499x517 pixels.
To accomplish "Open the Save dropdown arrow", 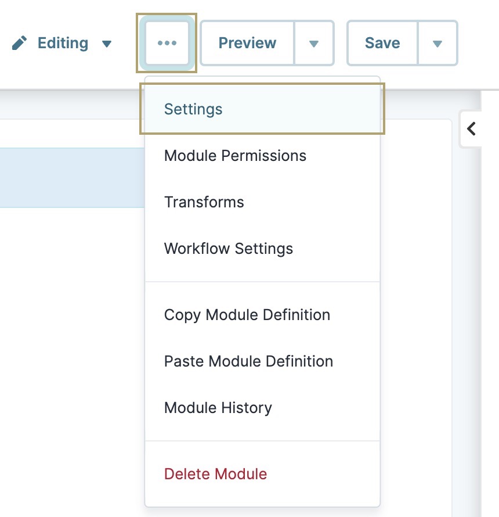I will pos(437,43).
